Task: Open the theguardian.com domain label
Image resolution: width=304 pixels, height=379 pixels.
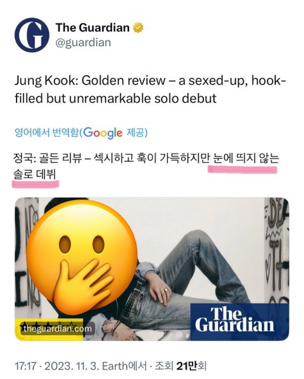Action: tap(58, 329)
